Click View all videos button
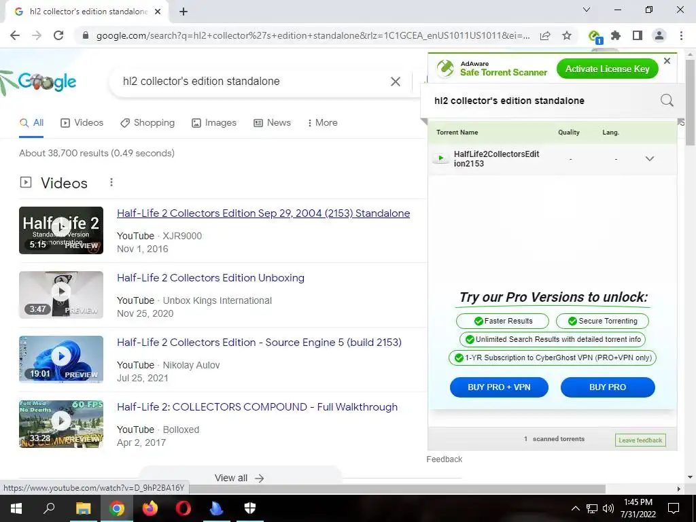Viewport: 696px width, 522px height. click(240, 478)
